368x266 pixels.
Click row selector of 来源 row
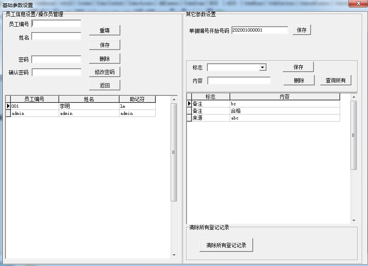(189, 118)
